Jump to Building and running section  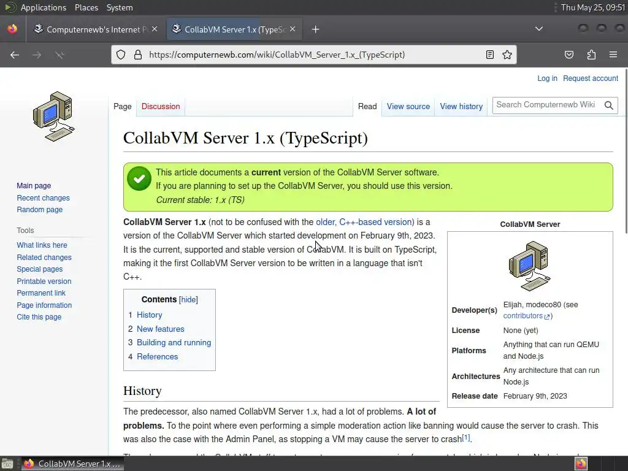pos(174,343)
